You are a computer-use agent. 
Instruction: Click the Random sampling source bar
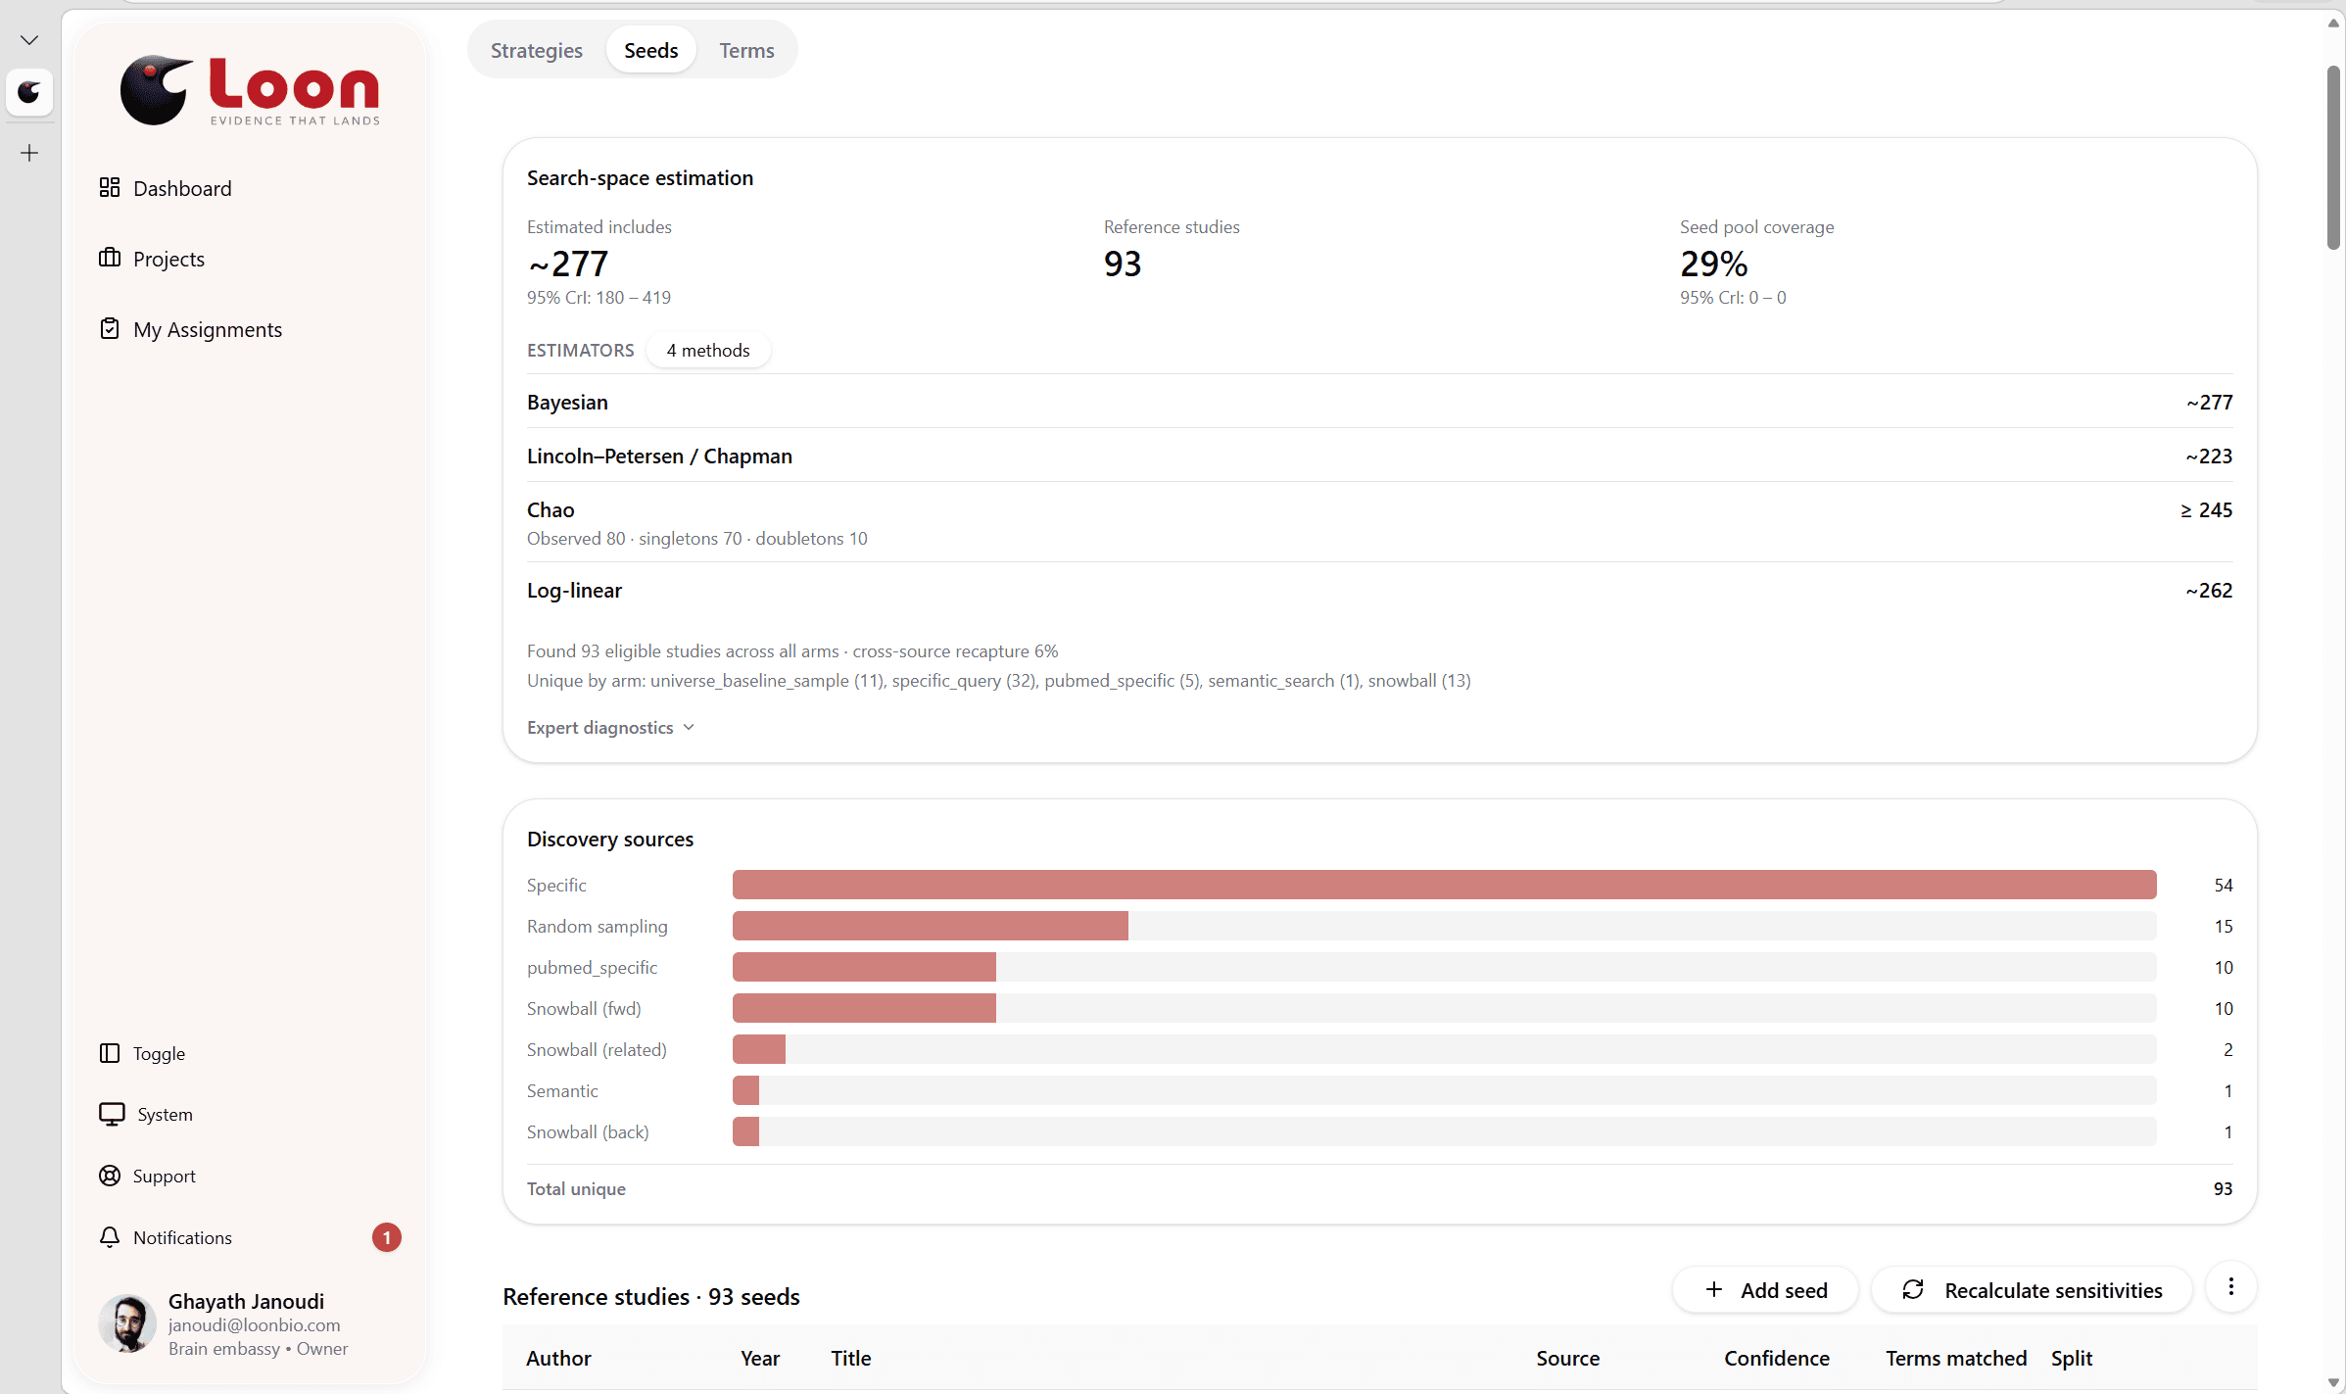pyautogui.click(x=1444, y=926)
